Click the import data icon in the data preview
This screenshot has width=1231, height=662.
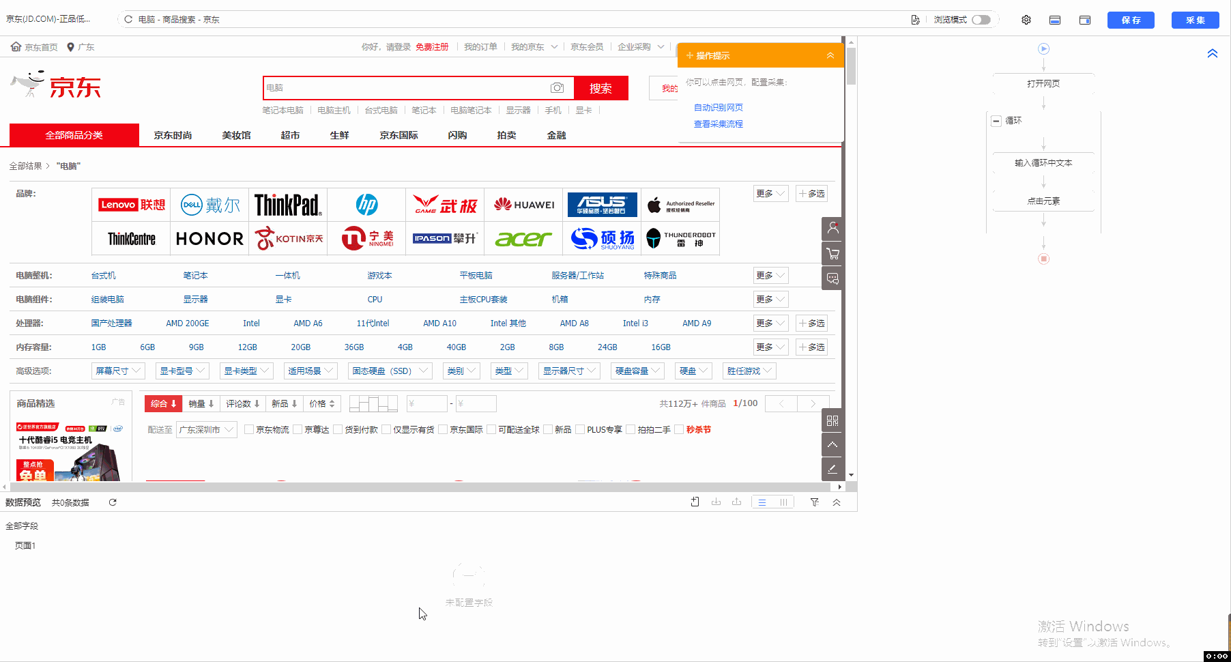point(716,502)
